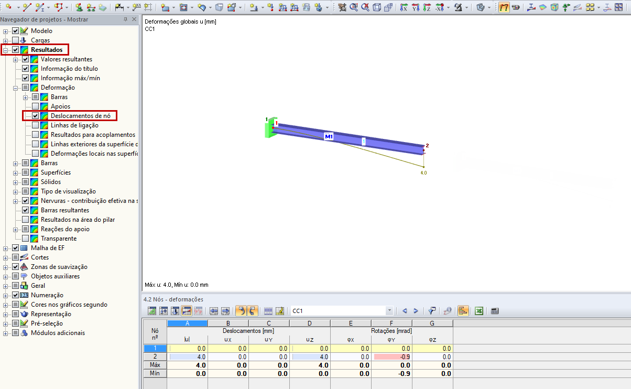Image resolution: width=631 pixels, height=389 pixels.
Task: Toggle Valores resultantes checkbox
Action: (x=25, y=59)
